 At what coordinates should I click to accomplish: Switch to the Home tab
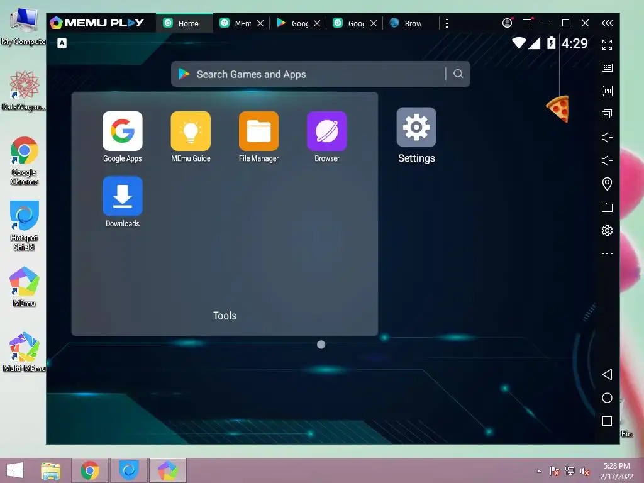(x=184, y=23)
